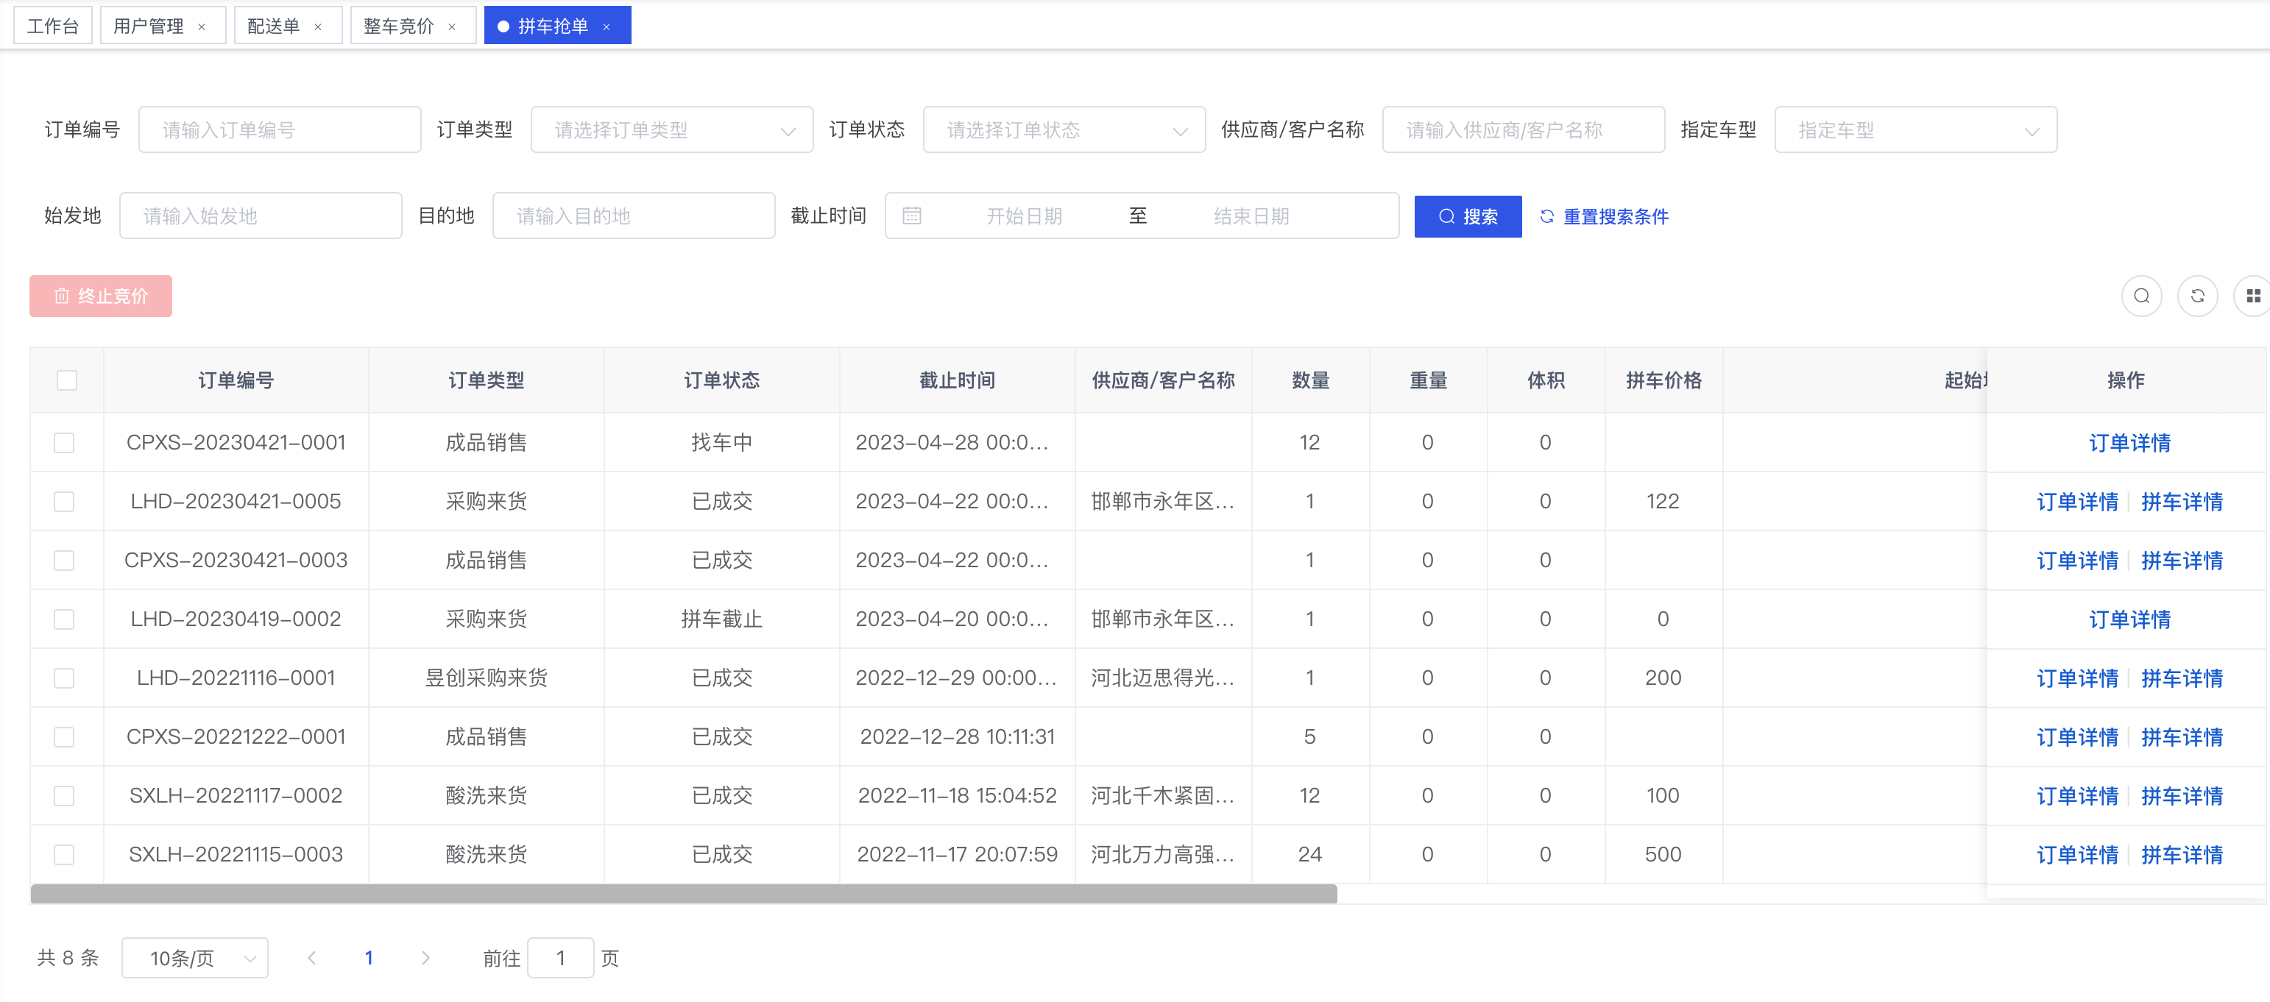Open 订单详情 for SXLH-20221117-0002
The image size is (2270, 1002).
pyautogui.click(x=2077, y=796)
